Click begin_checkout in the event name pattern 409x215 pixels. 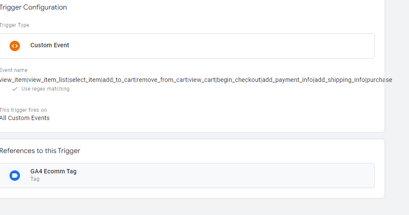[x=239, y=80]
